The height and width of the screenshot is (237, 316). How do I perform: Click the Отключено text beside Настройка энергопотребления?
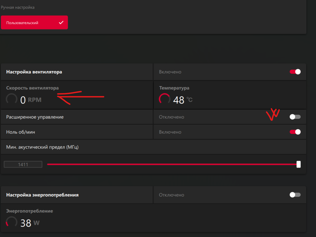(x=171, y=195)
